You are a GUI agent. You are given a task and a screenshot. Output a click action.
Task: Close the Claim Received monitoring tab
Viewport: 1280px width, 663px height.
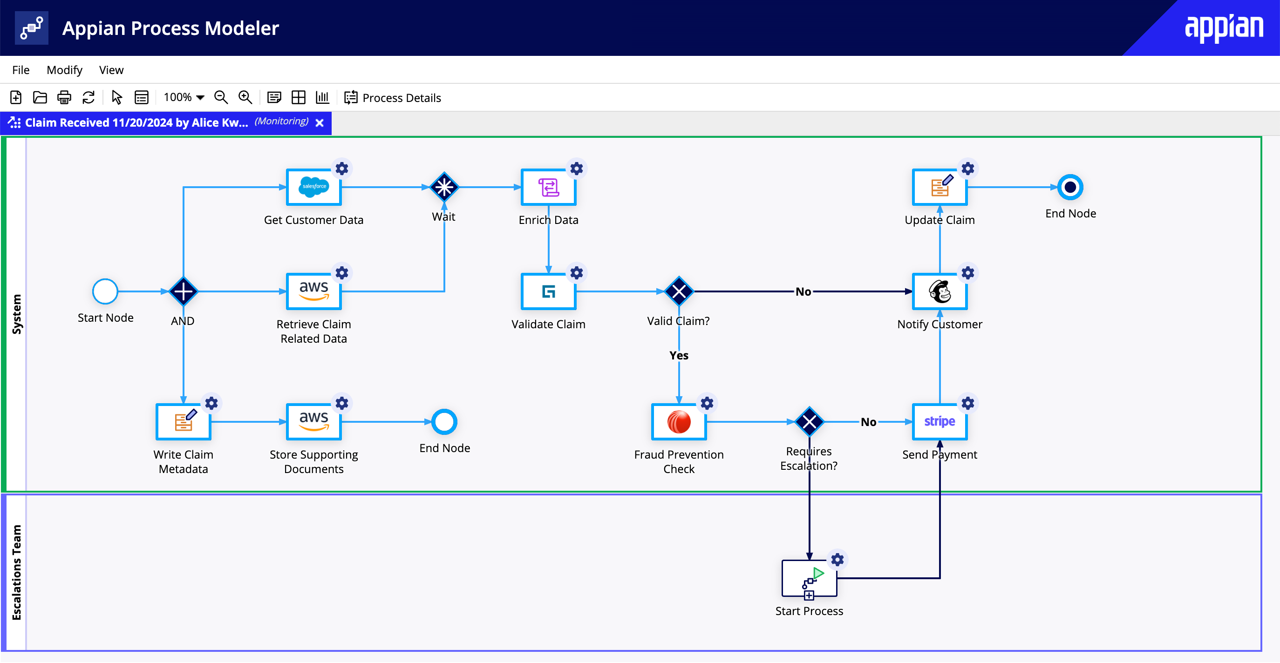320,122
